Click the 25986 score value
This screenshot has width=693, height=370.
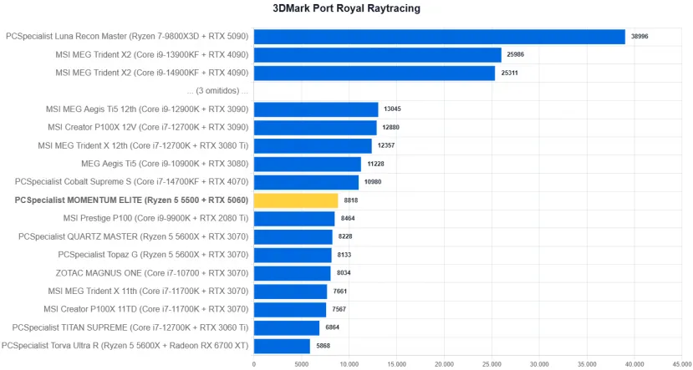coord(515,55)
